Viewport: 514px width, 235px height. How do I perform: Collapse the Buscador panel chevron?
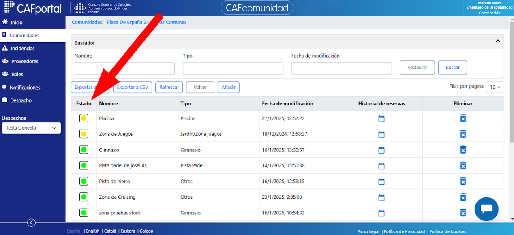coord(498,41)
